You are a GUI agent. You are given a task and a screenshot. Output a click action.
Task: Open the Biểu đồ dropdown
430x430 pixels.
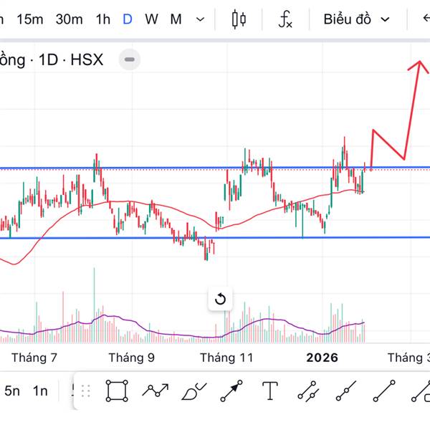point(356,19)
